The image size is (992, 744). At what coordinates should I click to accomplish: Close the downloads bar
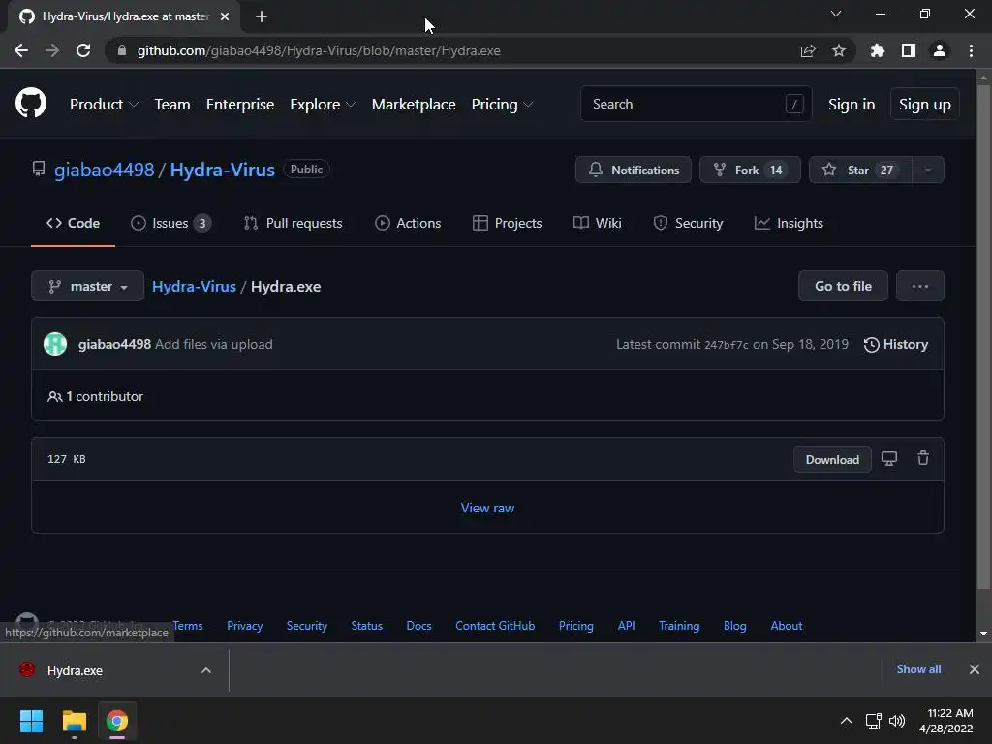(975, 669)
